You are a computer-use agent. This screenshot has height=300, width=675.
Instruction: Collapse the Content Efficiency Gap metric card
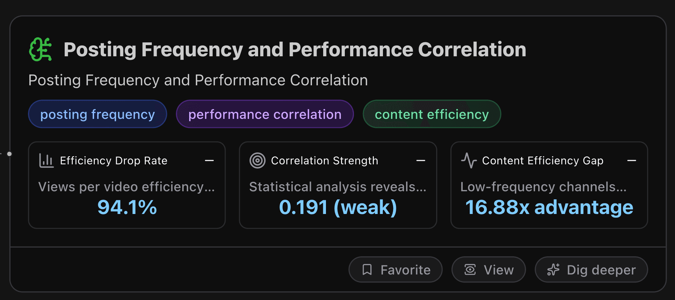click(x=632, y=160)
